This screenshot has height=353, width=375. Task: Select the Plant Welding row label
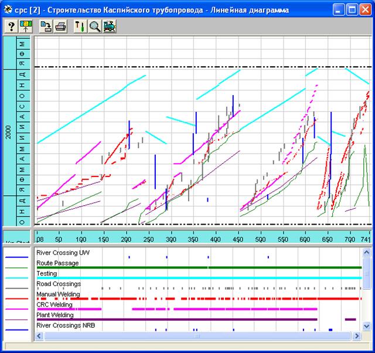pyautogui.click(x=54, y=315)
